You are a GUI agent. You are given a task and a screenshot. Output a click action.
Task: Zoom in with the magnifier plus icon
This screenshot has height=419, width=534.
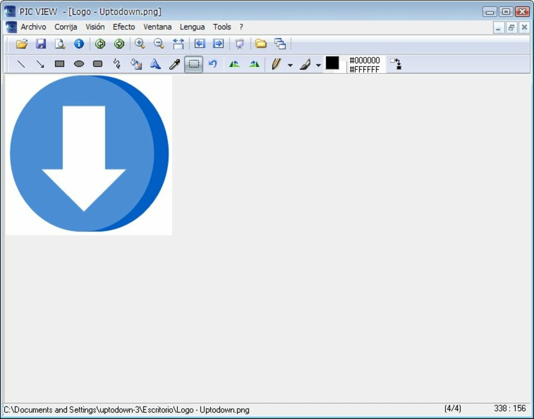(x=140, y=44)
